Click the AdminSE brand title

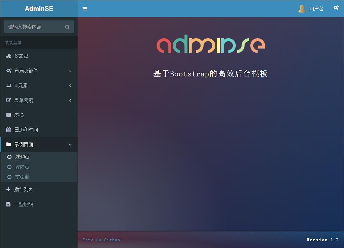[x=39, y=8]
